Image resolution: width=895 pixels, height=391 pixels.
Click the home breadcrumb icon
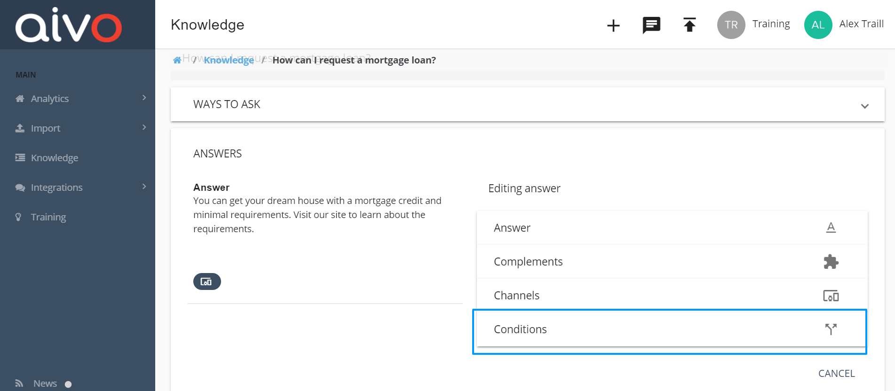177,60
